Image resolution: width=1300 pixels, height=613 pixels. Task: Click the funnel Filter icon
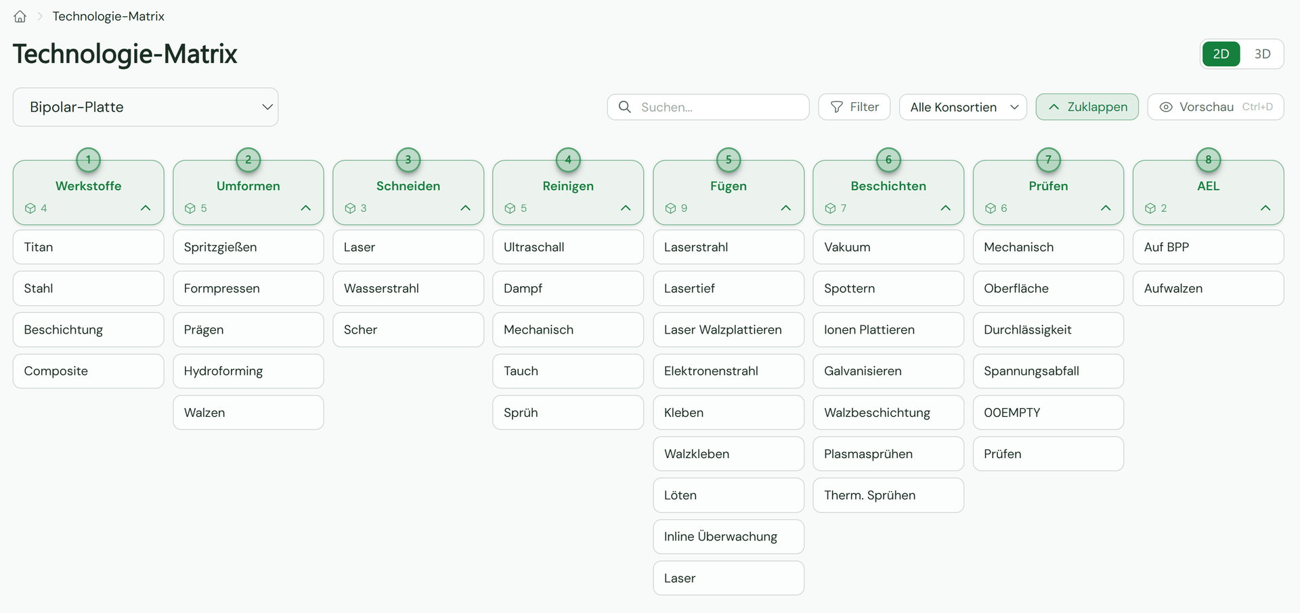[837, 107]
